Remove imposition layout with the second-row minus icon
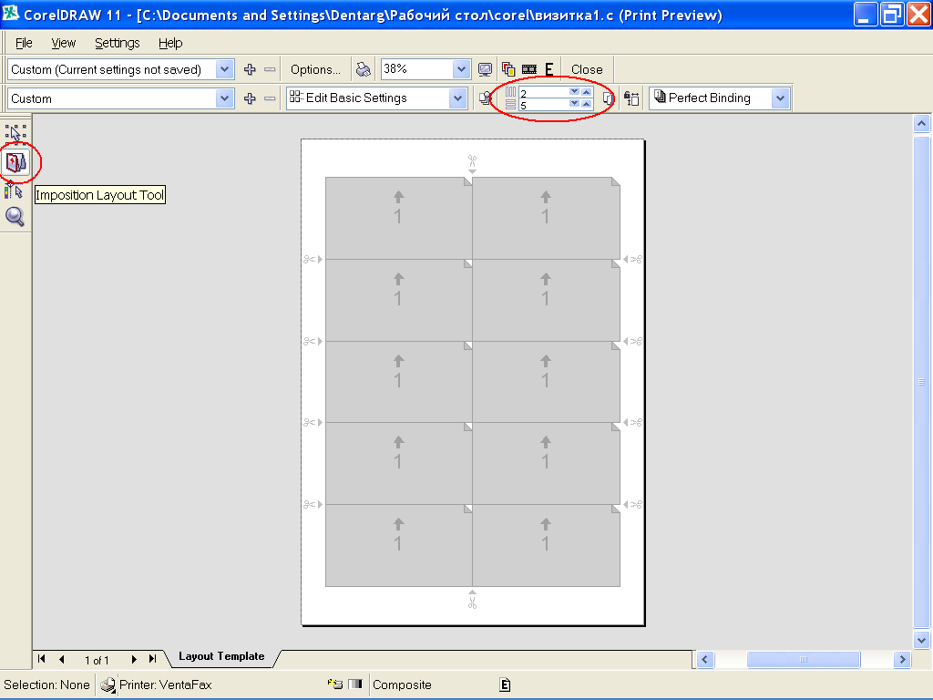The height and width of the screenshot is (700, 933). [x=270, y=98]
